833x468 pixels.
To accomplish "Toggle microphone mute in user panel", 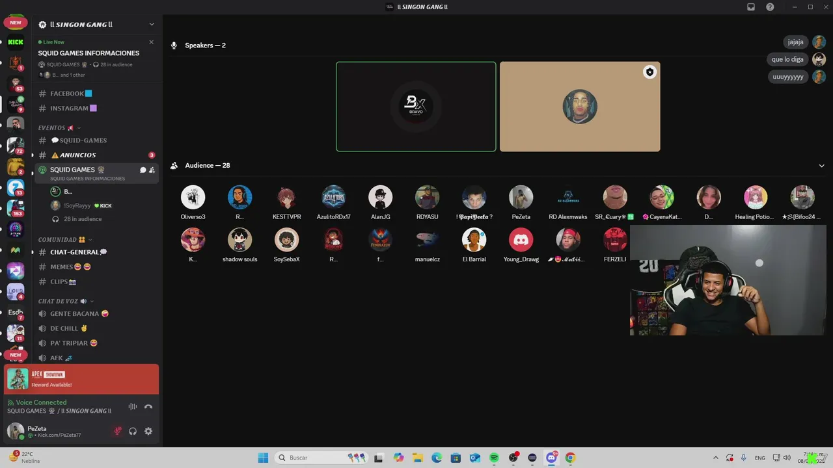I will [118, 431].
